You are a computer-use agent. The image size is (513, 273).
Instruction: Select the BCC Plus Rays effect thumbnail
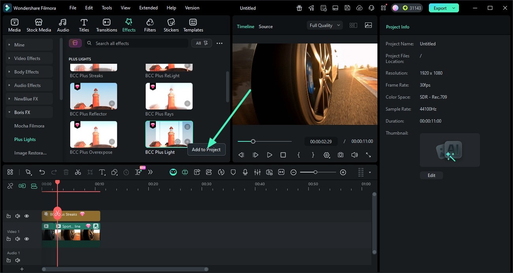coord(169,96)
